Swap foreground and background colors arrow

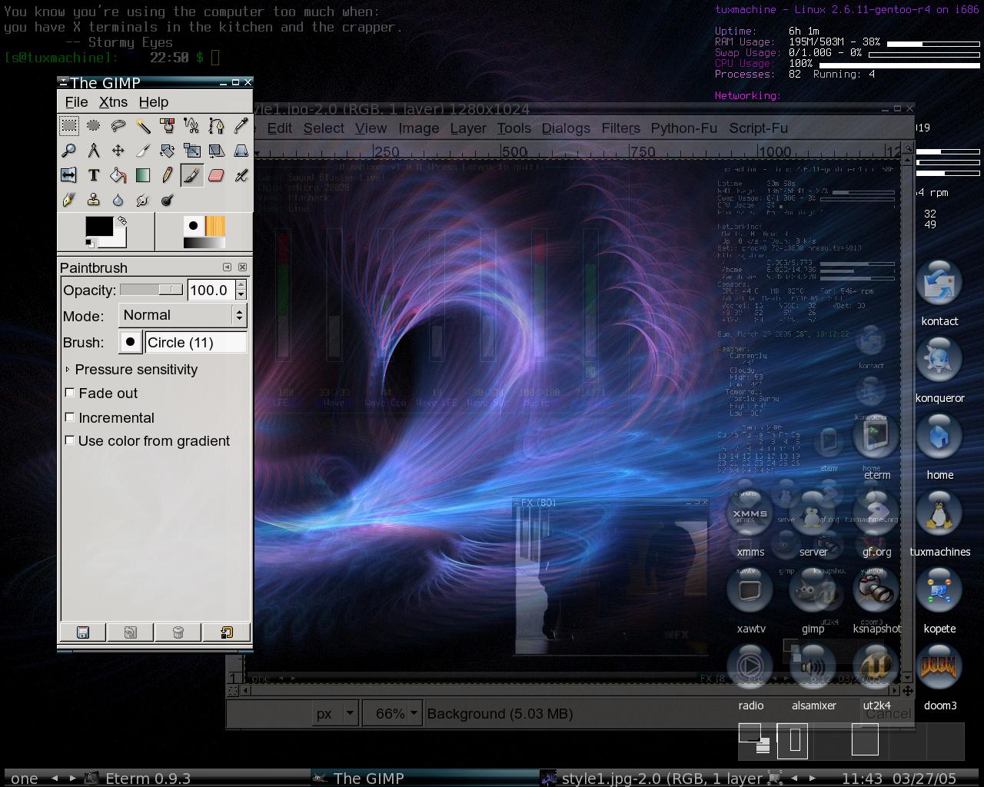pyautogui.click(x=121, y=221)
